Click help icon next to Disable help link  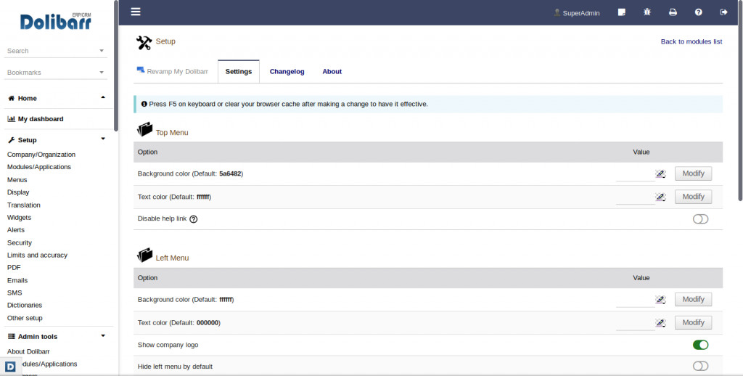tap(194, 219)
